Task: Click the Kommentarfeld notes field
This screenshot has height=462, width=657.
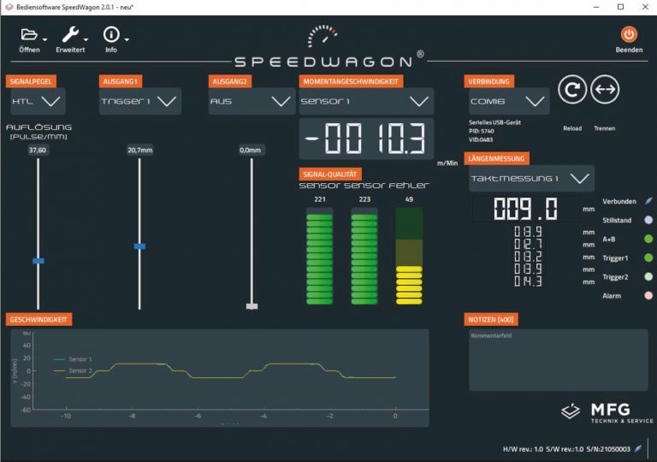Action: pos(558,360)
